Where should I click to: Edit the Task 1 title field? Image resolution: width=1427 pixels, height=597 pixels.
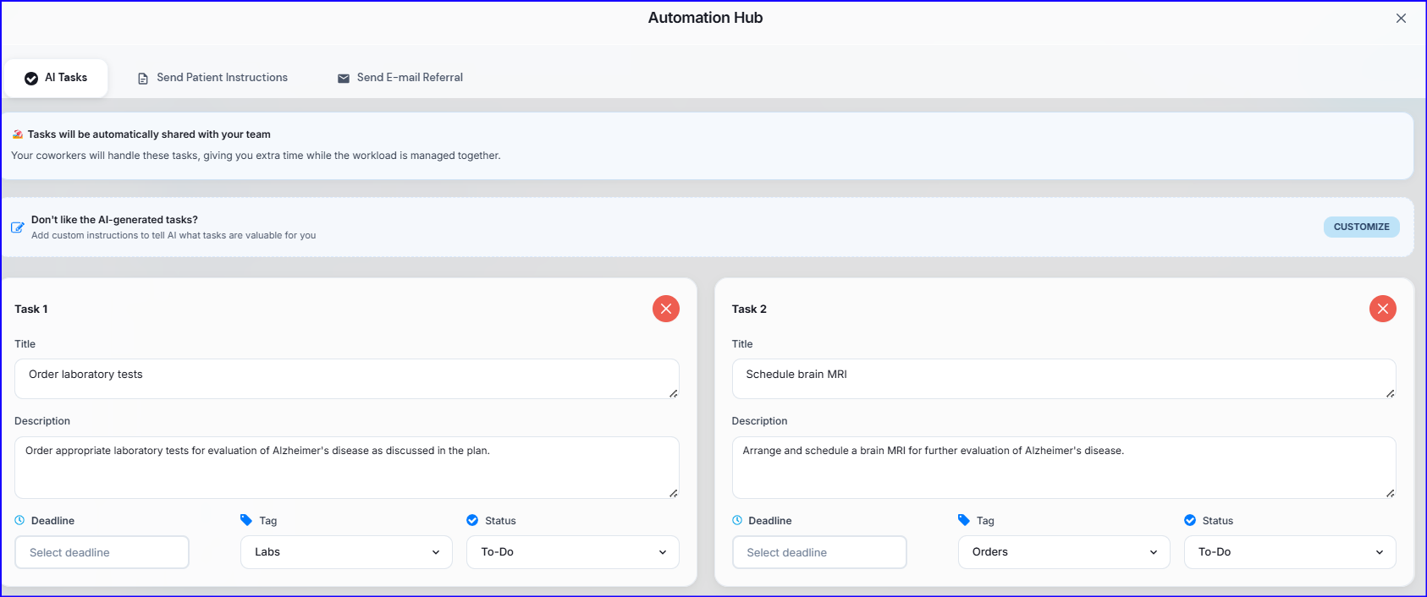pyautogui.click(x=347, y=379)
